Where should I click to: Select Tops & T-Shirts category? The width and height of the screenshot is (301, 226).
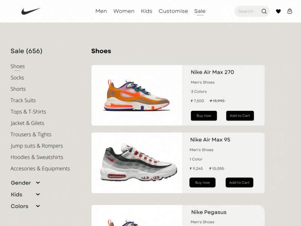[x=28, y=111]
